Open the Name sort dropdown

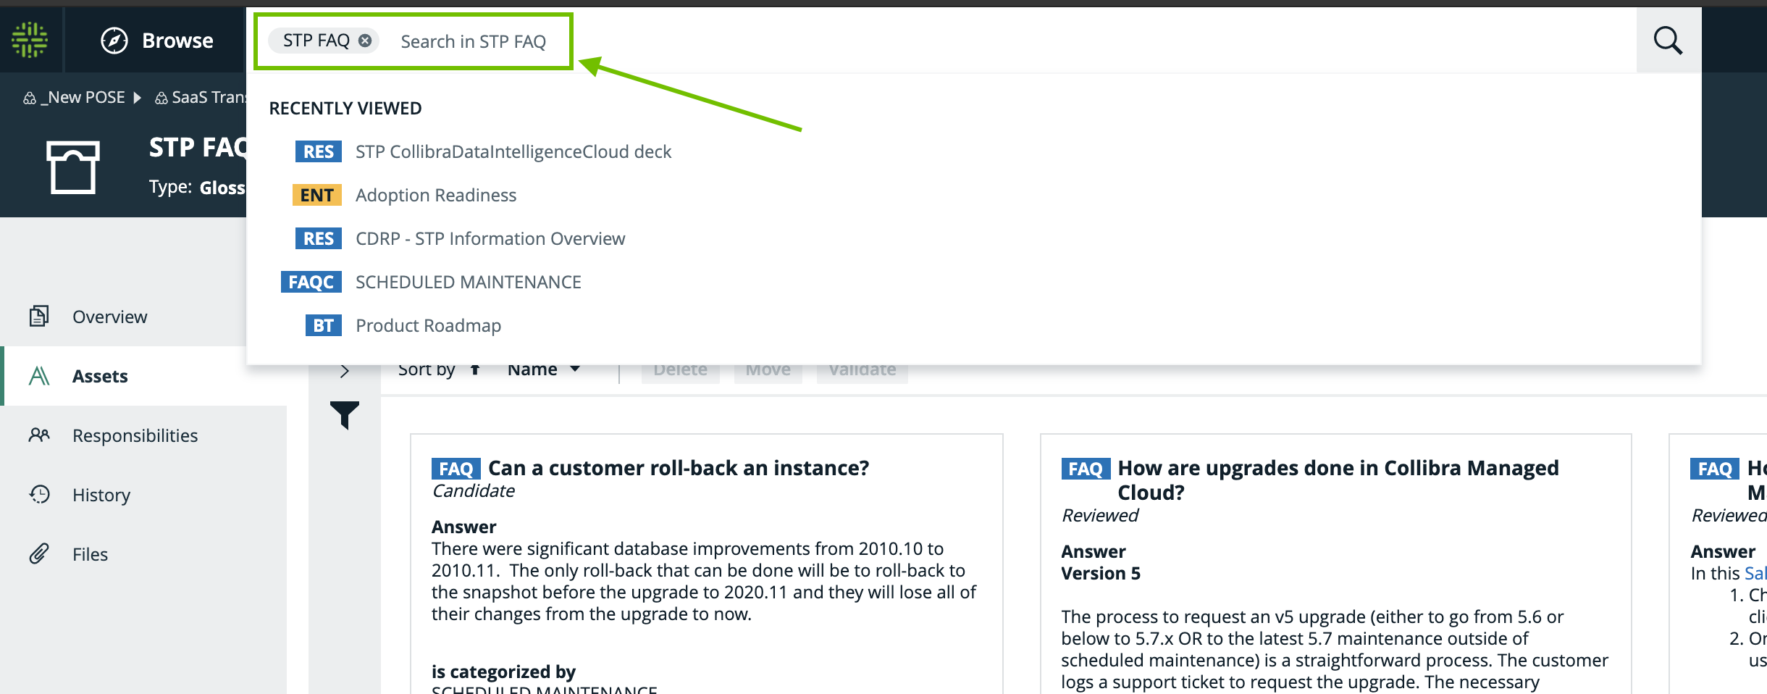(543, 369)
